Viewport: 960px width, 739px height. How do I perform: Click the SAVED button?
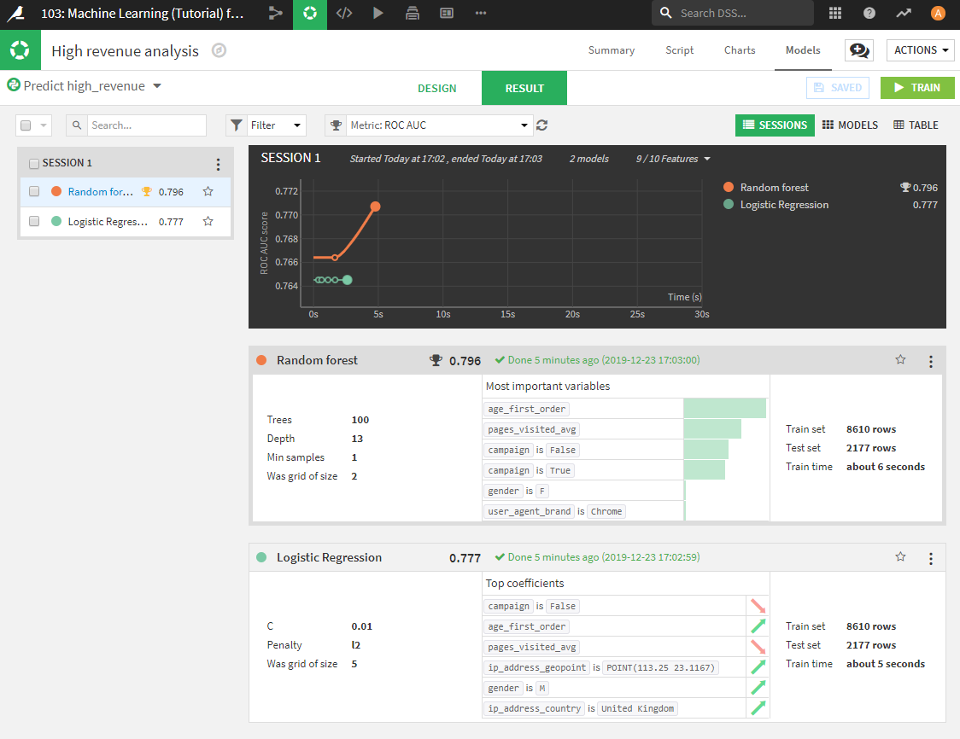[x=838, y=88]
